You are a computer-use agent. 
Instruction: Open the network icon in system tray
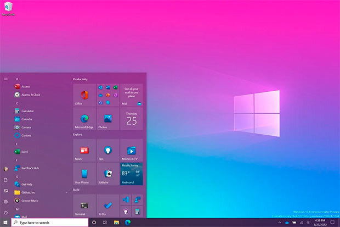click(302, 223)
